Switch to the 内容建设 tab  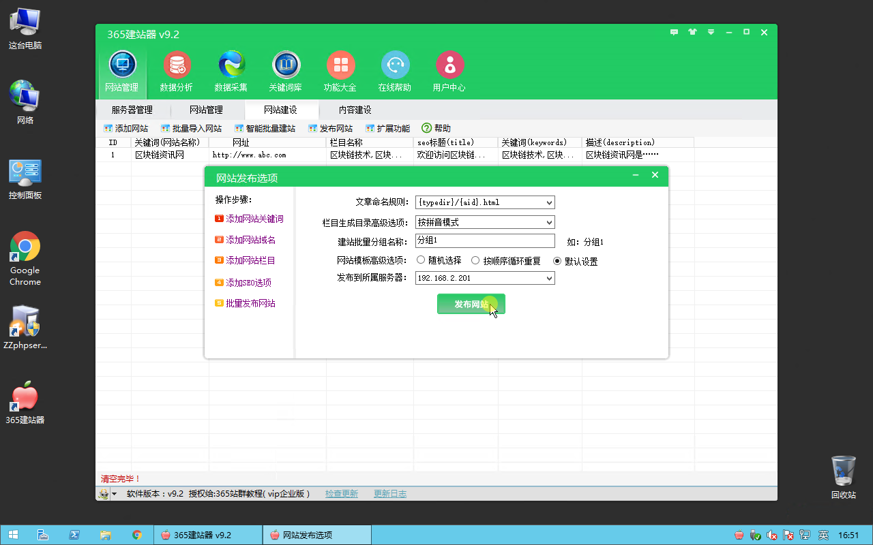pos(355,110)
